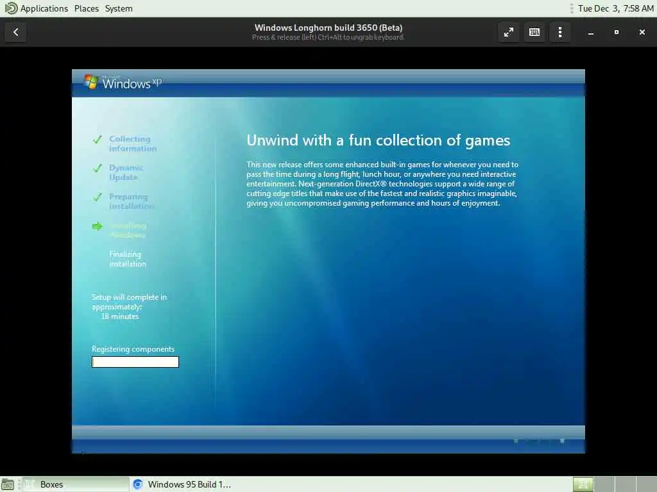This screenshot has height=492, width=657.
Task: Switch to the Boxes taskbar entry
Action: (x=76, y=484)
